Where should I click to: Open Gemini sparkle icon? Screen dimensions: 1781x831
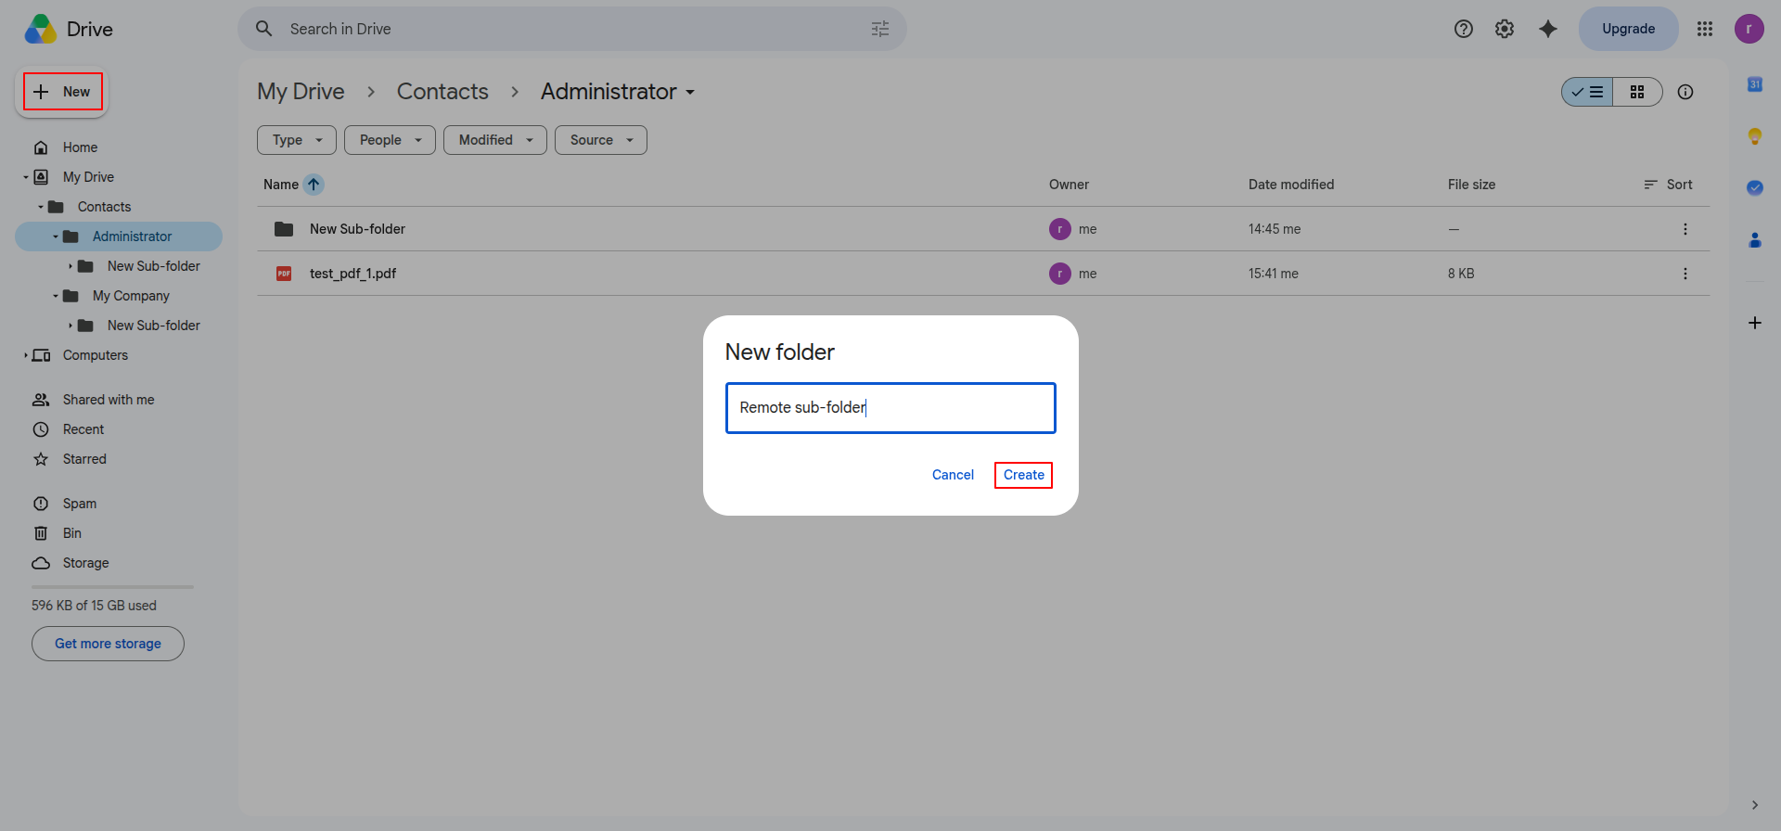[x=1548, y=29]
